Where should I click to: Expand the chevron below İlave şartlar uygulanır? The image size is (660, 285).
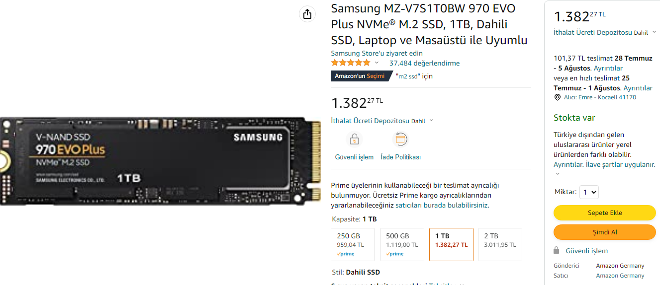coord(558,174)
